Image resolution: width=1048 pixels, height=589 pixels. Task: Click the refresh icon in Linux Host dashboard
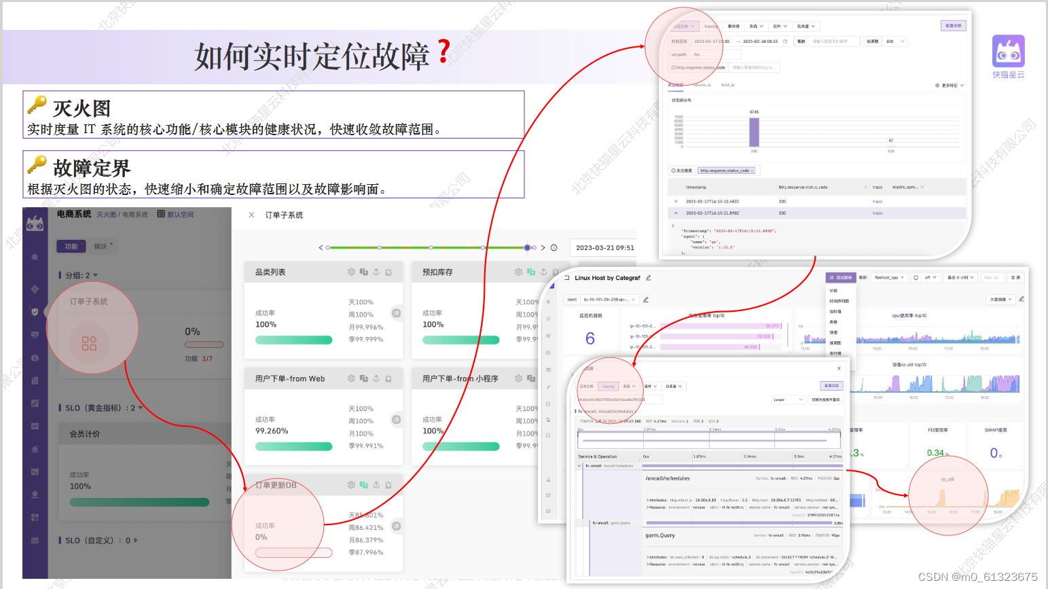click(916, 278)
